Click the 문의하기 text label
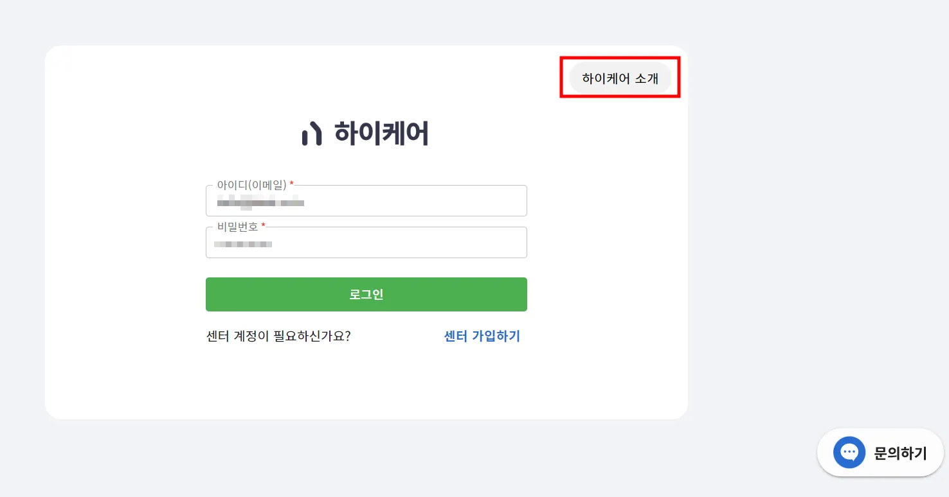Screen dimensions: 949x497 900,453
